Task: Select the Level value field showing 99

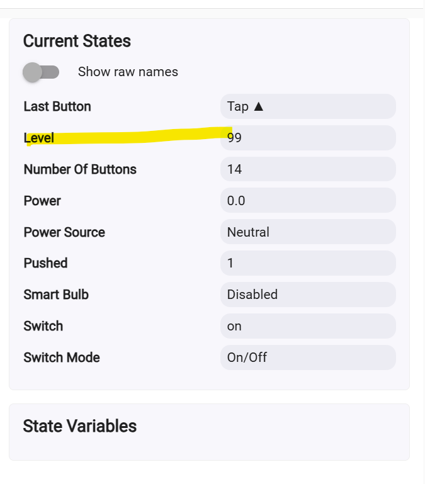Action: pyautogui.click(x=308, y=138)
